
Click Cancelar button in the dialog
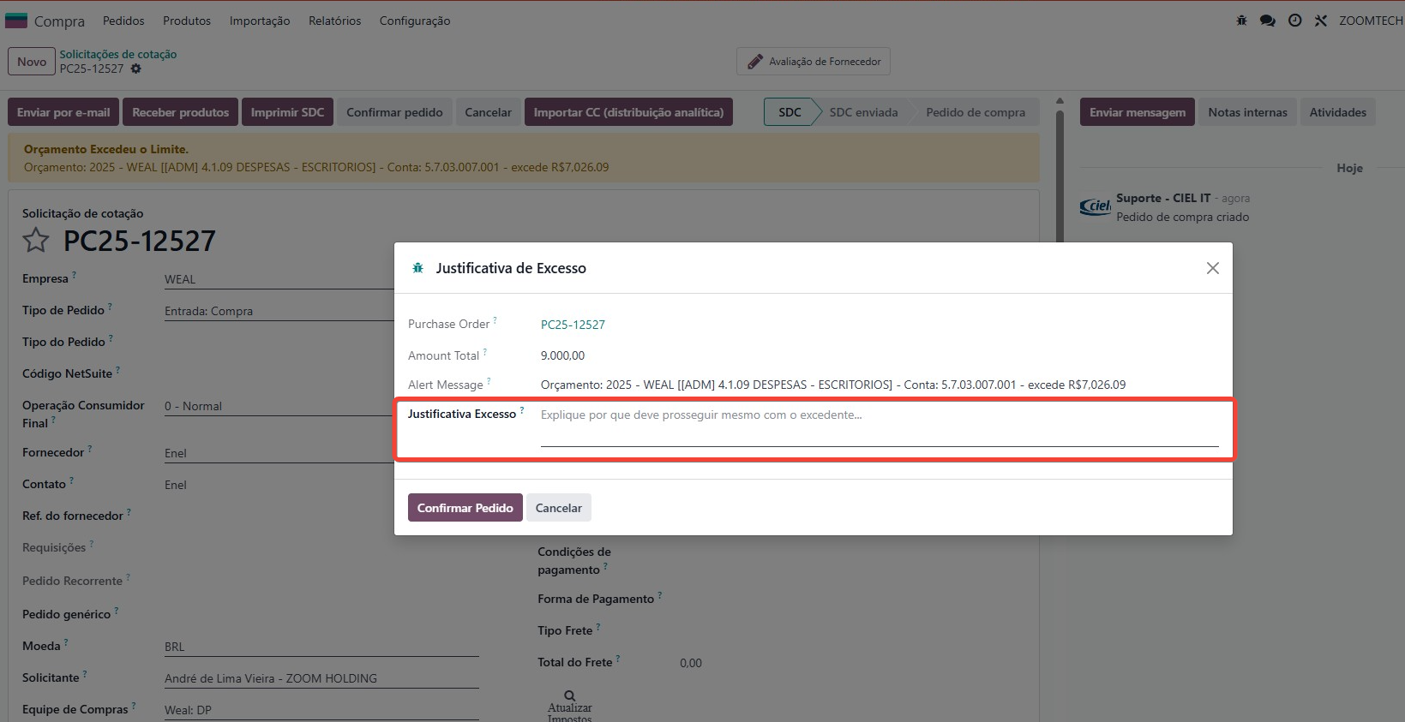558,508
